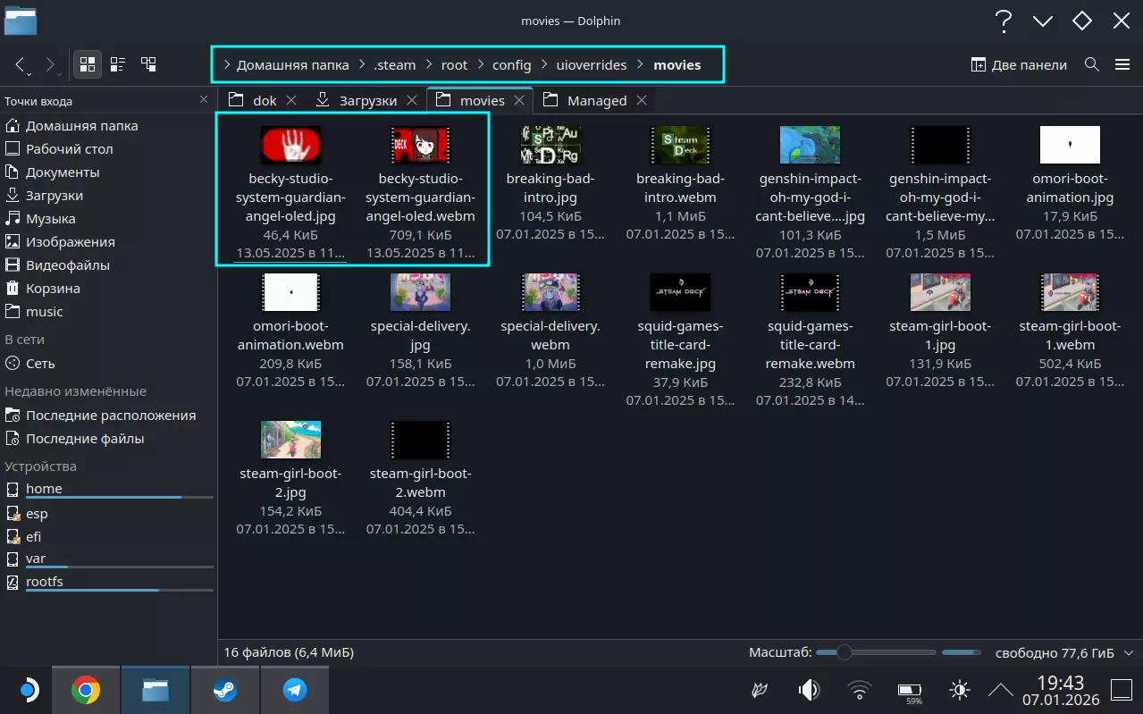The image size is (1143, 714).
Task: Expand chevron before config breadcrumb
Action: (481, 64)
